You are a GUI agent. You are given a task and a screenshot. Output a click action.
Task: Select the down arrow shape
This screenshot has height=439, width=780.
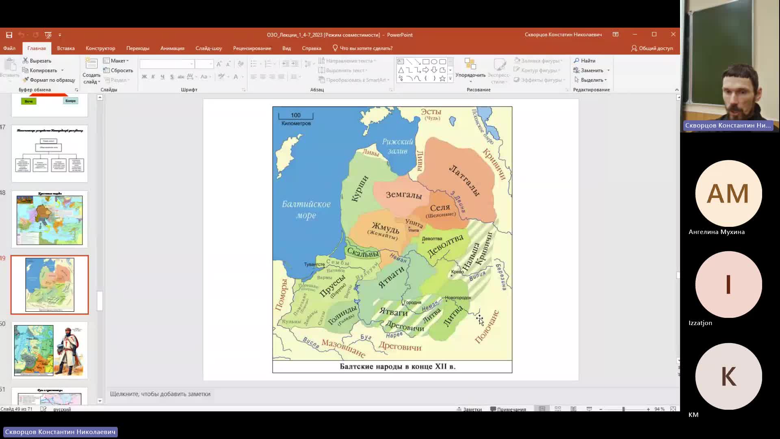(x=434, y=70)
